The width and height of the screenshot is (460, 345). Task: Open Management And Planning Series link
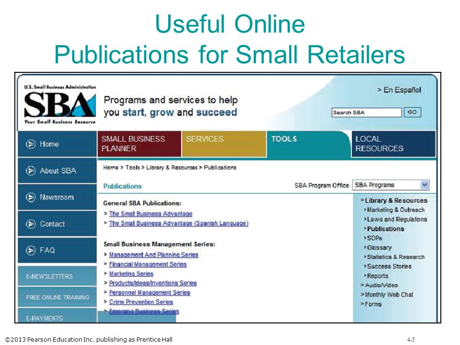[x=153, y=255]
